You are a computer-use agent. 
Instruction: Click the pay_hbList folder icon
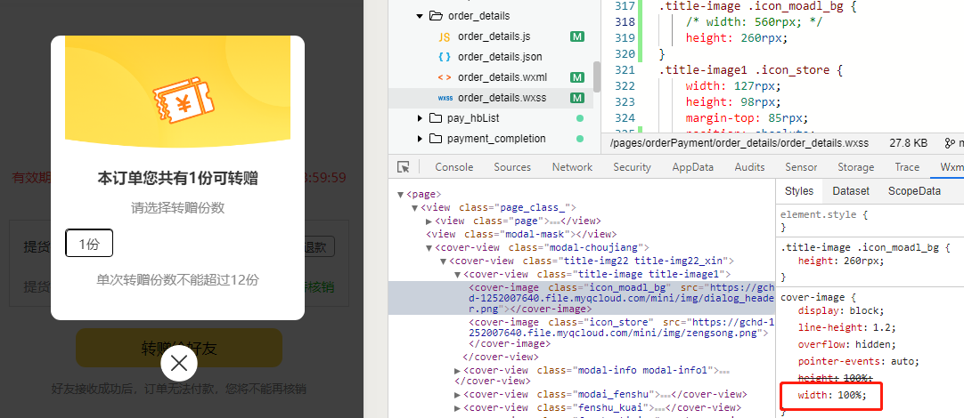coord(436,118)
